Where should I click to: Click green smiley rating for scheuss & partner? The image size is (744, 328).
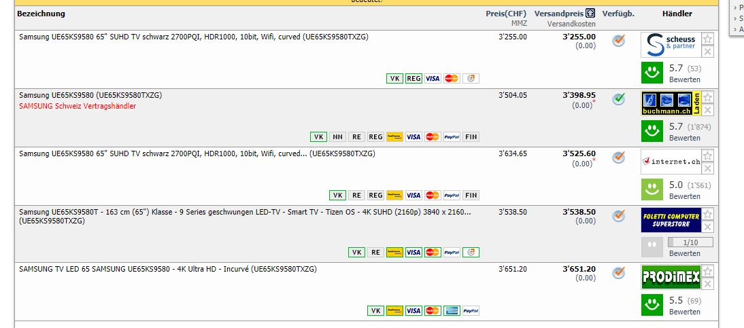pyautogui.click(x=652, y=73)
